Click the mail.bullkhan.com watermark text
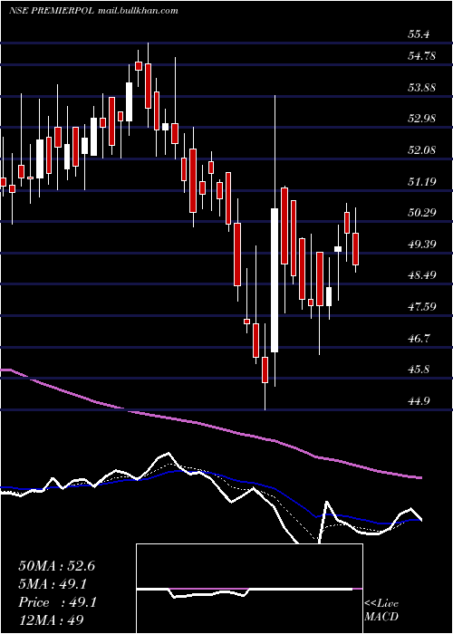This screenshot has width=453, height=634. point(138,11)
